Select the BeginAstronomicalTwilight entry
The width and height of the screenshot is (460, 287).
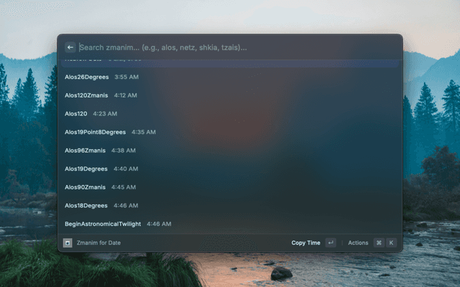103,224
